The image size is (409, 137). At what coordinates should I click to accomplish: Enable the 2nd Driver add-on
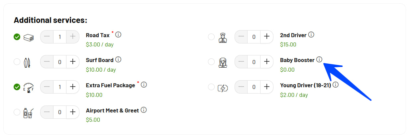(x=211, y=36)
